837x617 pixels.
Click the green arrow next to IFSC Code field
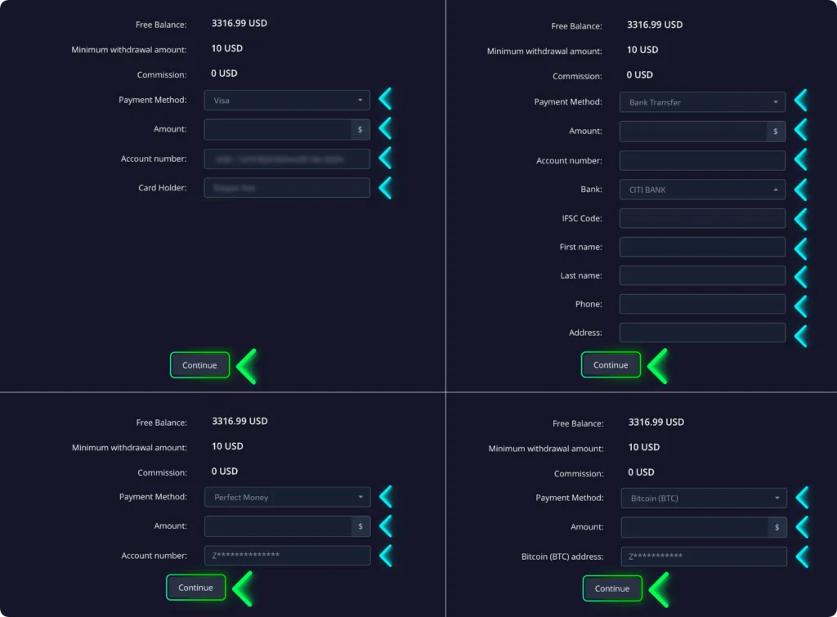[x=801, y=218]
